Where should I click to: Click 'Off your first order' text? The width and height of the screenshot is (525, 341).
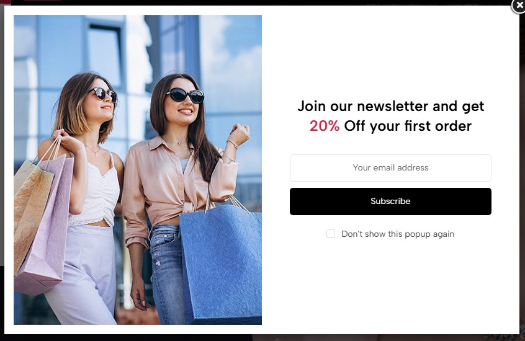point(408,126)
